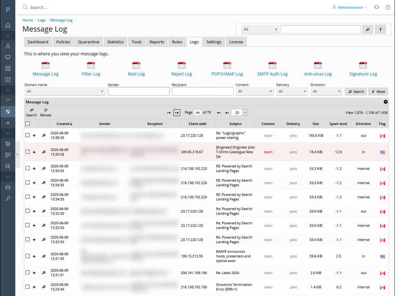Go to the next page of results
Image resolution: width=395 pixels, height=296 pixels.
[x=219, y=113]
